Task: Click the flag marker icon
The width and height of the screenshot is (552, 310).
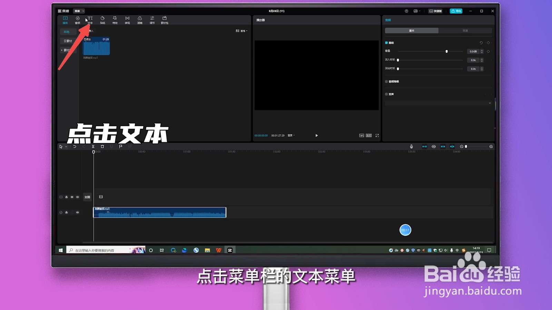Action: pos(121,146)
